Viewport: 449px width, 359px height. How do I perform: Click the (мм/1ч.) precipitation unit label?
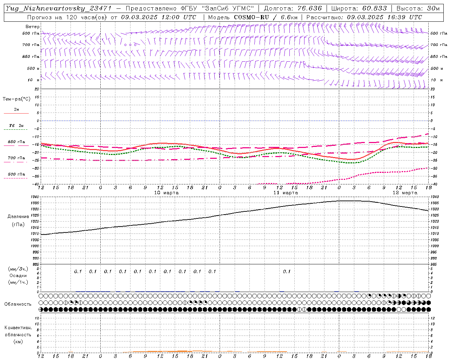(x=18, y=282)
